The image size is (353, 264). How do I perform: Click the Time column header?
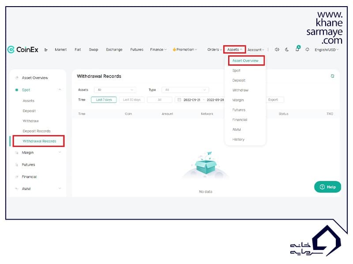pos(82,114)
